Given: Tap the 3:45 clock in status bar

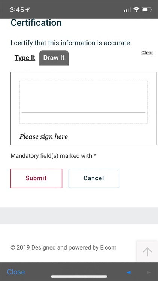Looking at the screenshot, I should pyautogui.click(x=17, y=10).
